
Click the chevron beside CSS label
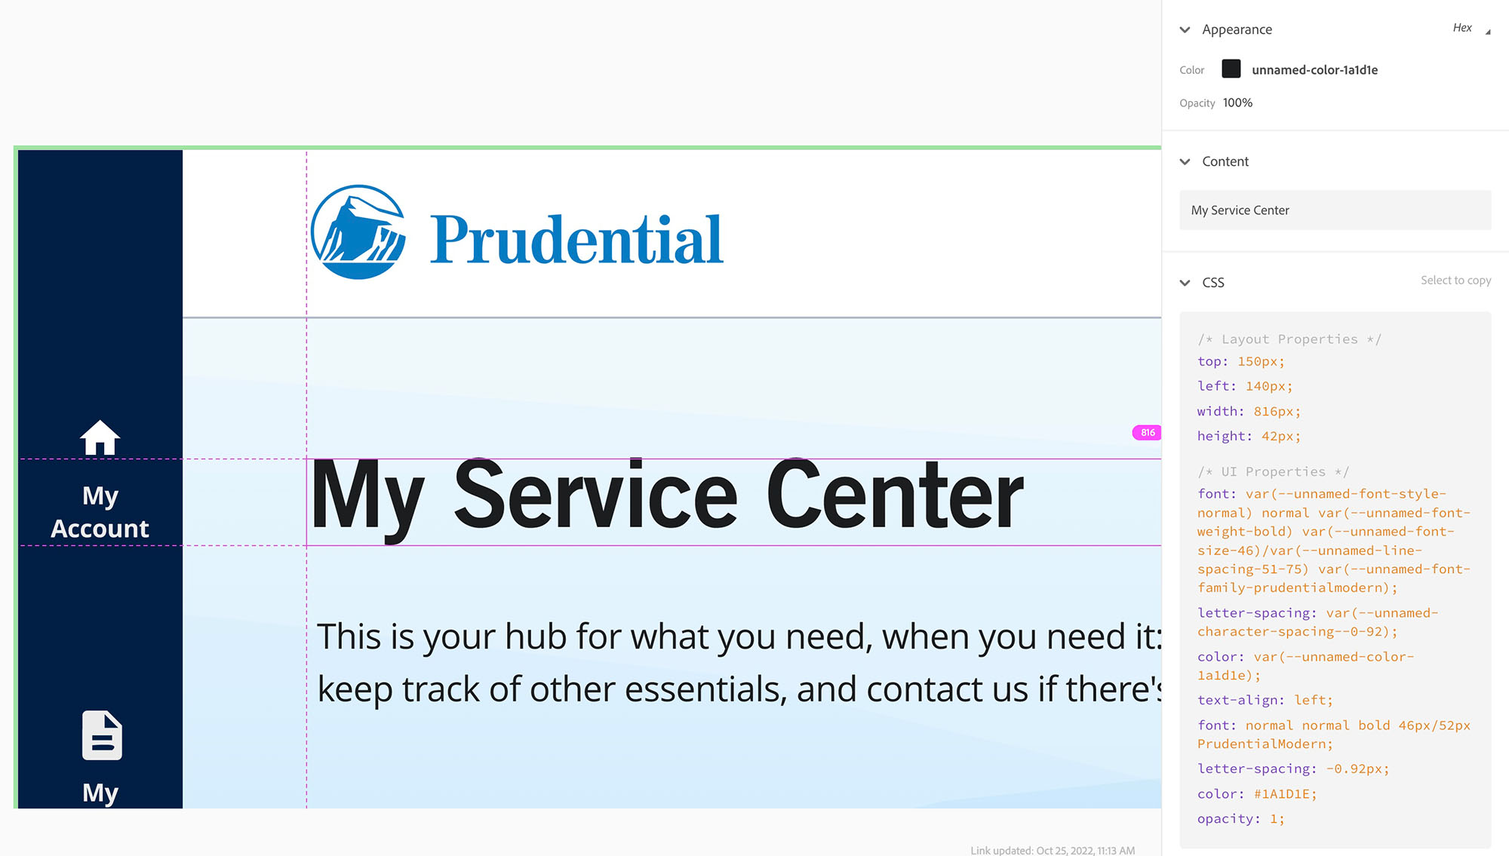coord(1187,283)
